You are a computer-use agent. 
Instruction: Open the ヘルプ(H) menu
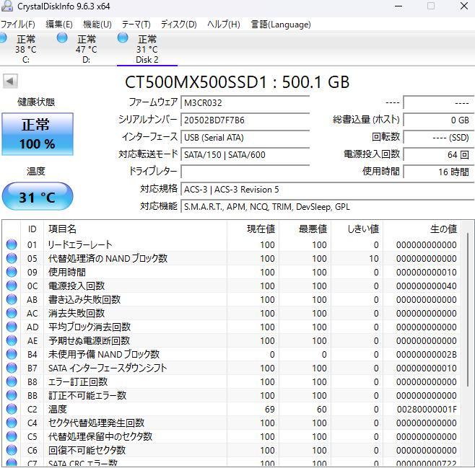(x=224, y=25)
